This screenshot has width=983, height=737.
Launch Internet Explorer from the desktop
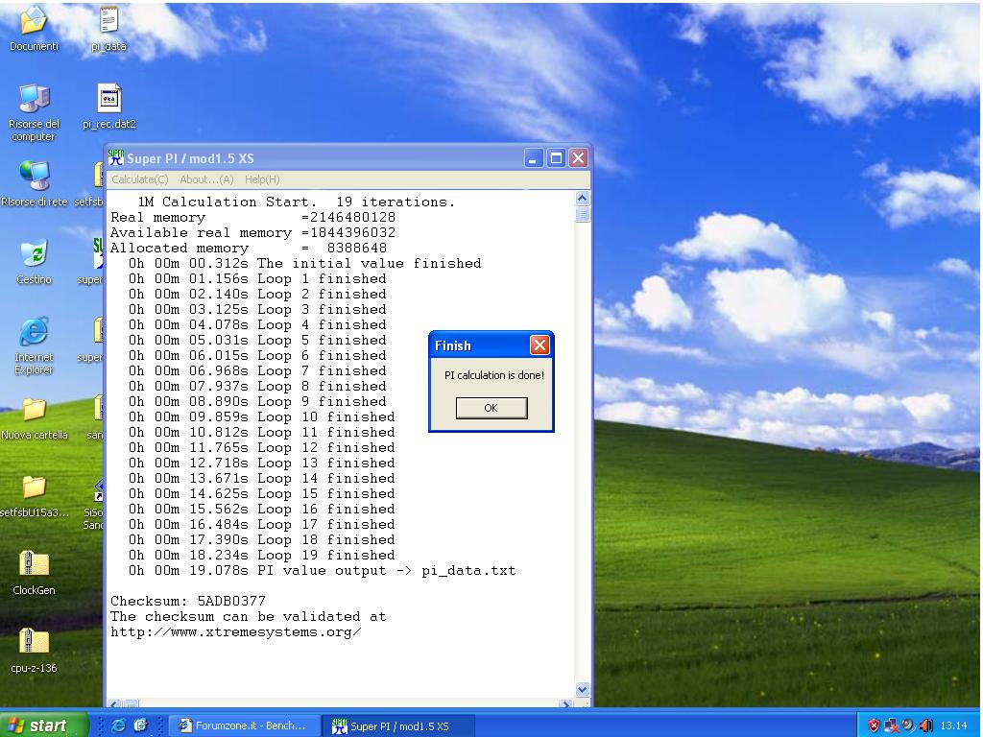[34, 332]
